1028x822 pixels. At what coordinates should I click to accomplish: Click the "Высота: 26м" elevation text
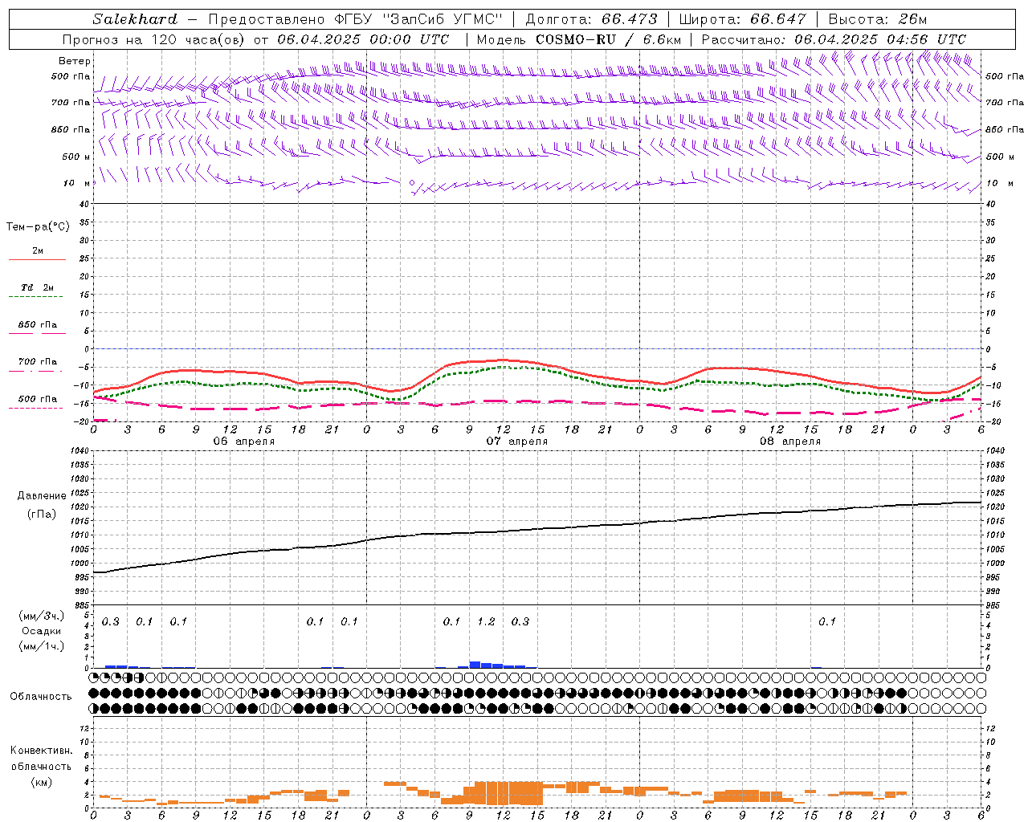(x=877, y=19)
